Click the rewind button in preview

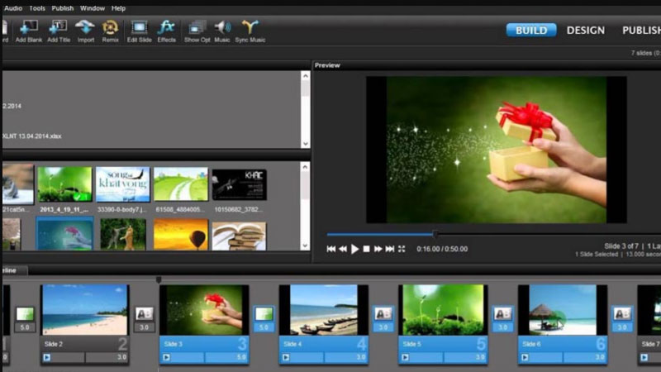point(343,249)
